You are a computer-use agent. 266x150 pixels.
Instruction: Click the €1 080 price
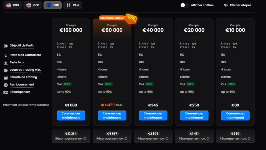[x=71, y=105]
